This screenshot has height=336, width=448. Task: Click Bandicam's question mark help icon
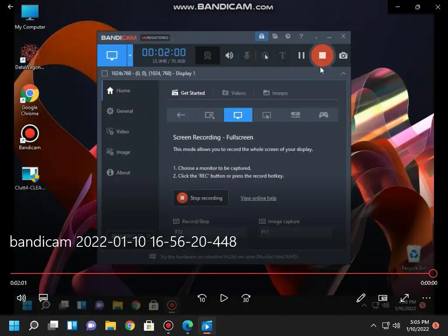[301, 36]
